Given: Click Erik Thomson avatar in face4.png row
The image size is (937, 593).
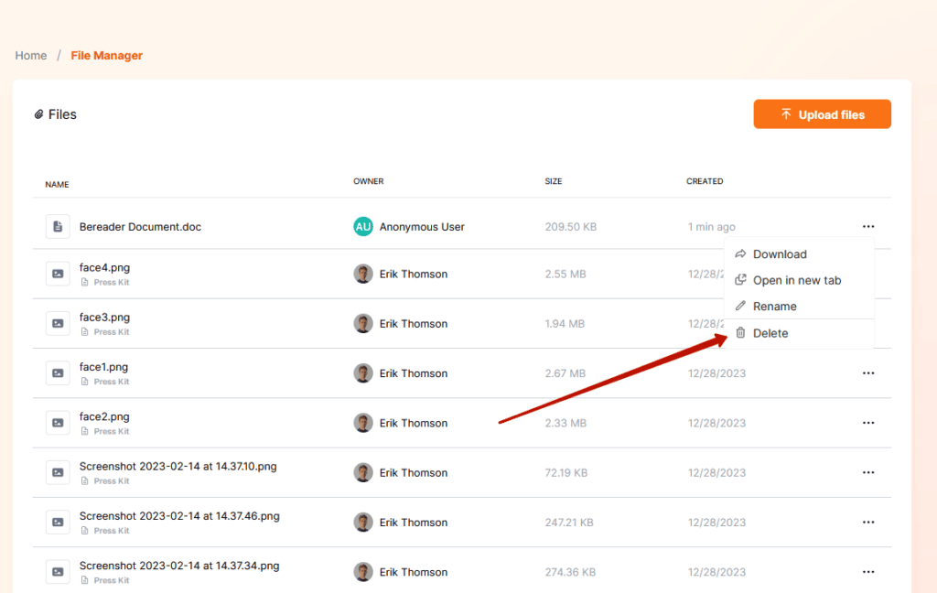Looking at the screenshot, I should (x=362, y=274).
